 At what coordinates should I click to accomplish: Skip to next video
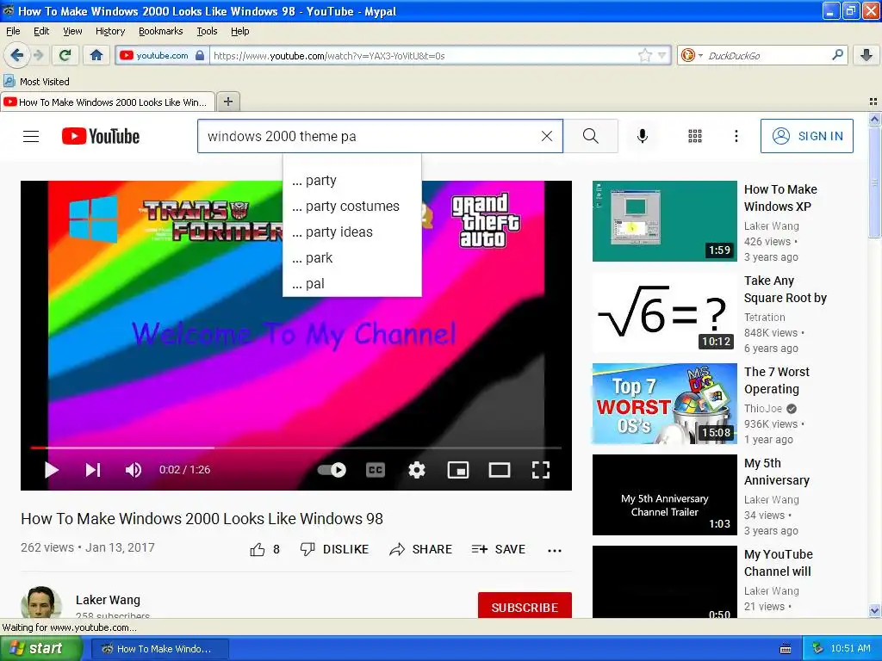click(x=93, y=470)
